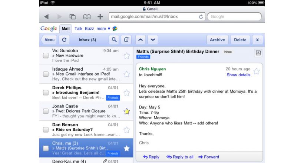Viewport: 304px width, 163px height.
Task: Star the Vic Gundotra email
Action: pyautogui.click(x=126, y=56)
